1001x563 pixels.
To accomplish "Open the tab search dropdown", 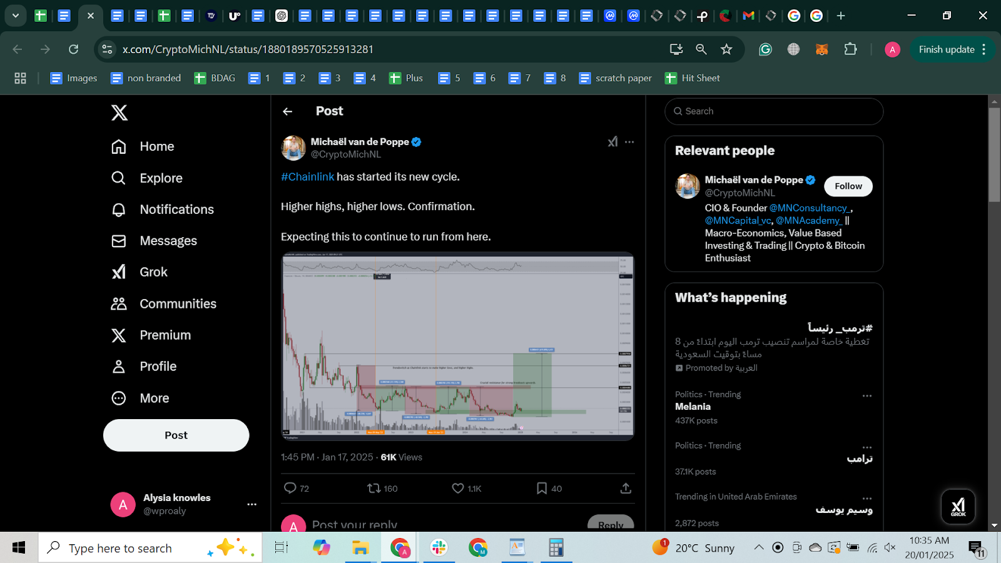I will [x=16, y=16].
